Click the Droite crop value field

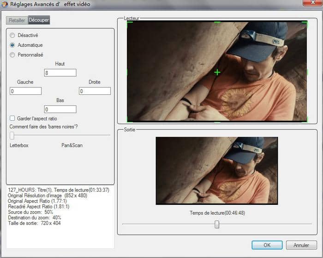(95, 91)
